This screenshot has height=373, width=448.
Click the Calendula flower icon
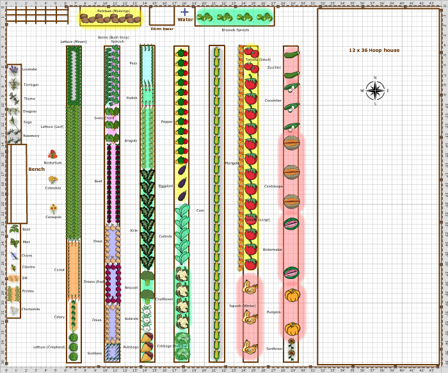(x=53, y=180)
